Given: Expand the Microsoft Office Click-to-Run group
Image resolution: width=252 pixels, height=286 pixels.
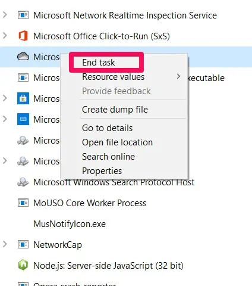Looking at the screenshot, I should pyautogui.click(x=5, y=36).
